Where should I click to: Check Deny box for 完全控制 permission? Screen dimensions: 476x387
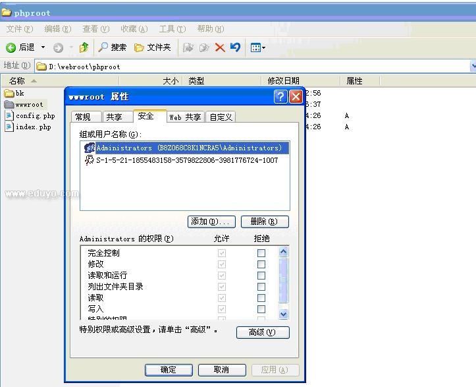point(261,253)
